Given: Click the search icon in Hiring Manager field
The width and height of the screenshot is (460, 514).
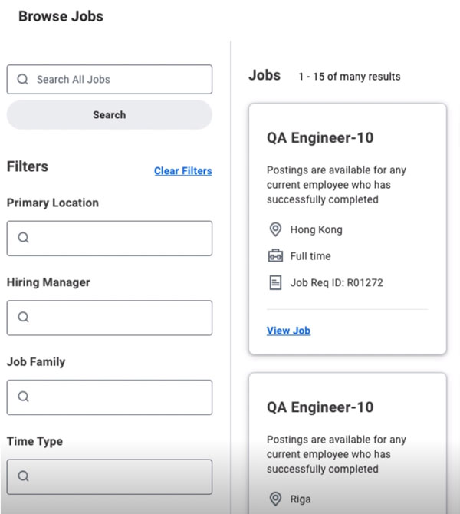Looking at the screenshot, I should 23,318.
